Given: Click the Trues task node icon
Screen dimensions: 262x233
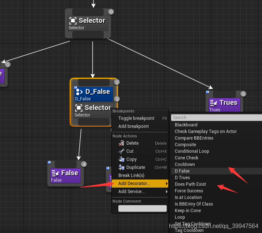Looking at the screenshot, I should pos(214,103).
